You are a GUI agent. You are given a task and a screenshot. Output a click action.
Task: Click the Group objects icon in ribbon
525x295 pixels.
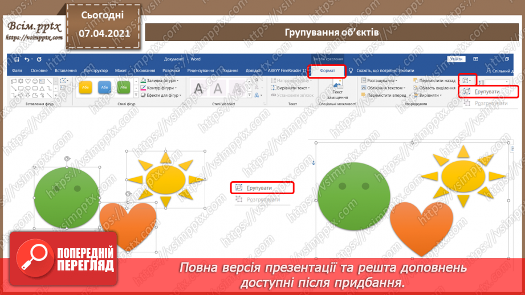(x=467, y=80)
